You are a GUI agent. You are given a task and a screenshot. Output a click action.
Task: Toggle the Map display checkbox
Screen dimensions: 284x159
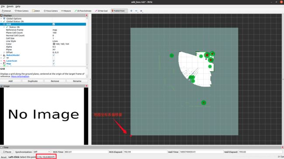pyautogui.click(x=53, y=64)
